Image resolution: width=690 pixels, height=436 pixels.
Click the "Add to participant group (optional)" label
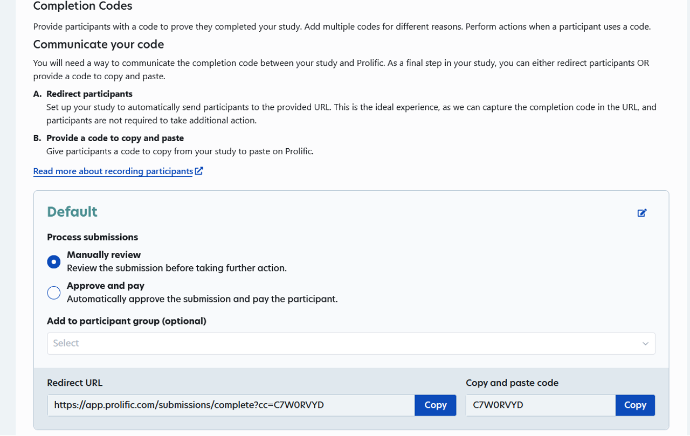tap(127, 321)
